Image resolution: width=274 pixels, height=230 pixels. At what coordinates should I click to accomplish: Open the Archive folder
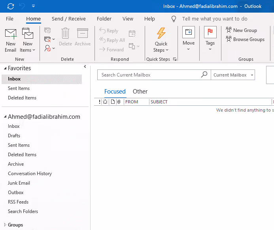[x=16, y=164]
